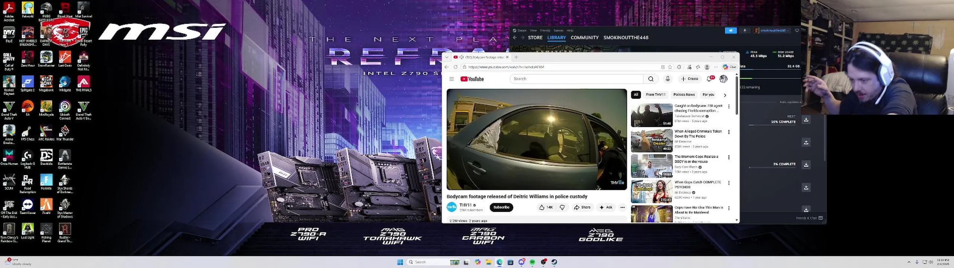This screenshot has width=954, height=268.
Task: Mute the YouTube tab via speaker icon
Action: click(461, 57)
